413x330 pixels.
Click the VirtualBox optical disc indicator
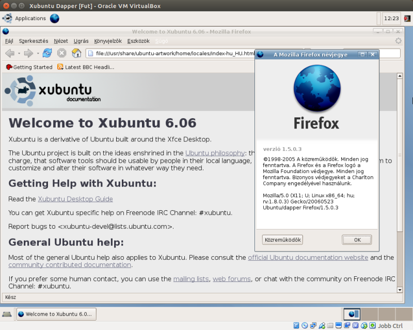pyautogui.click(x=305, y=326)
